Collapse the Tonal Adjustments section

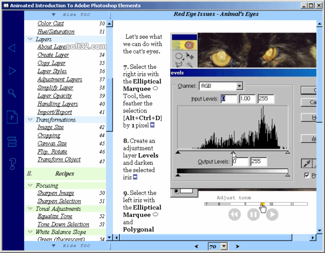(30, 208)
